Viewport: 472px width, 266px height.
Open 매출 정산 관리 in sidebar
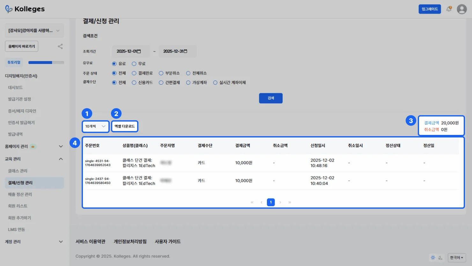pos(20,194)
